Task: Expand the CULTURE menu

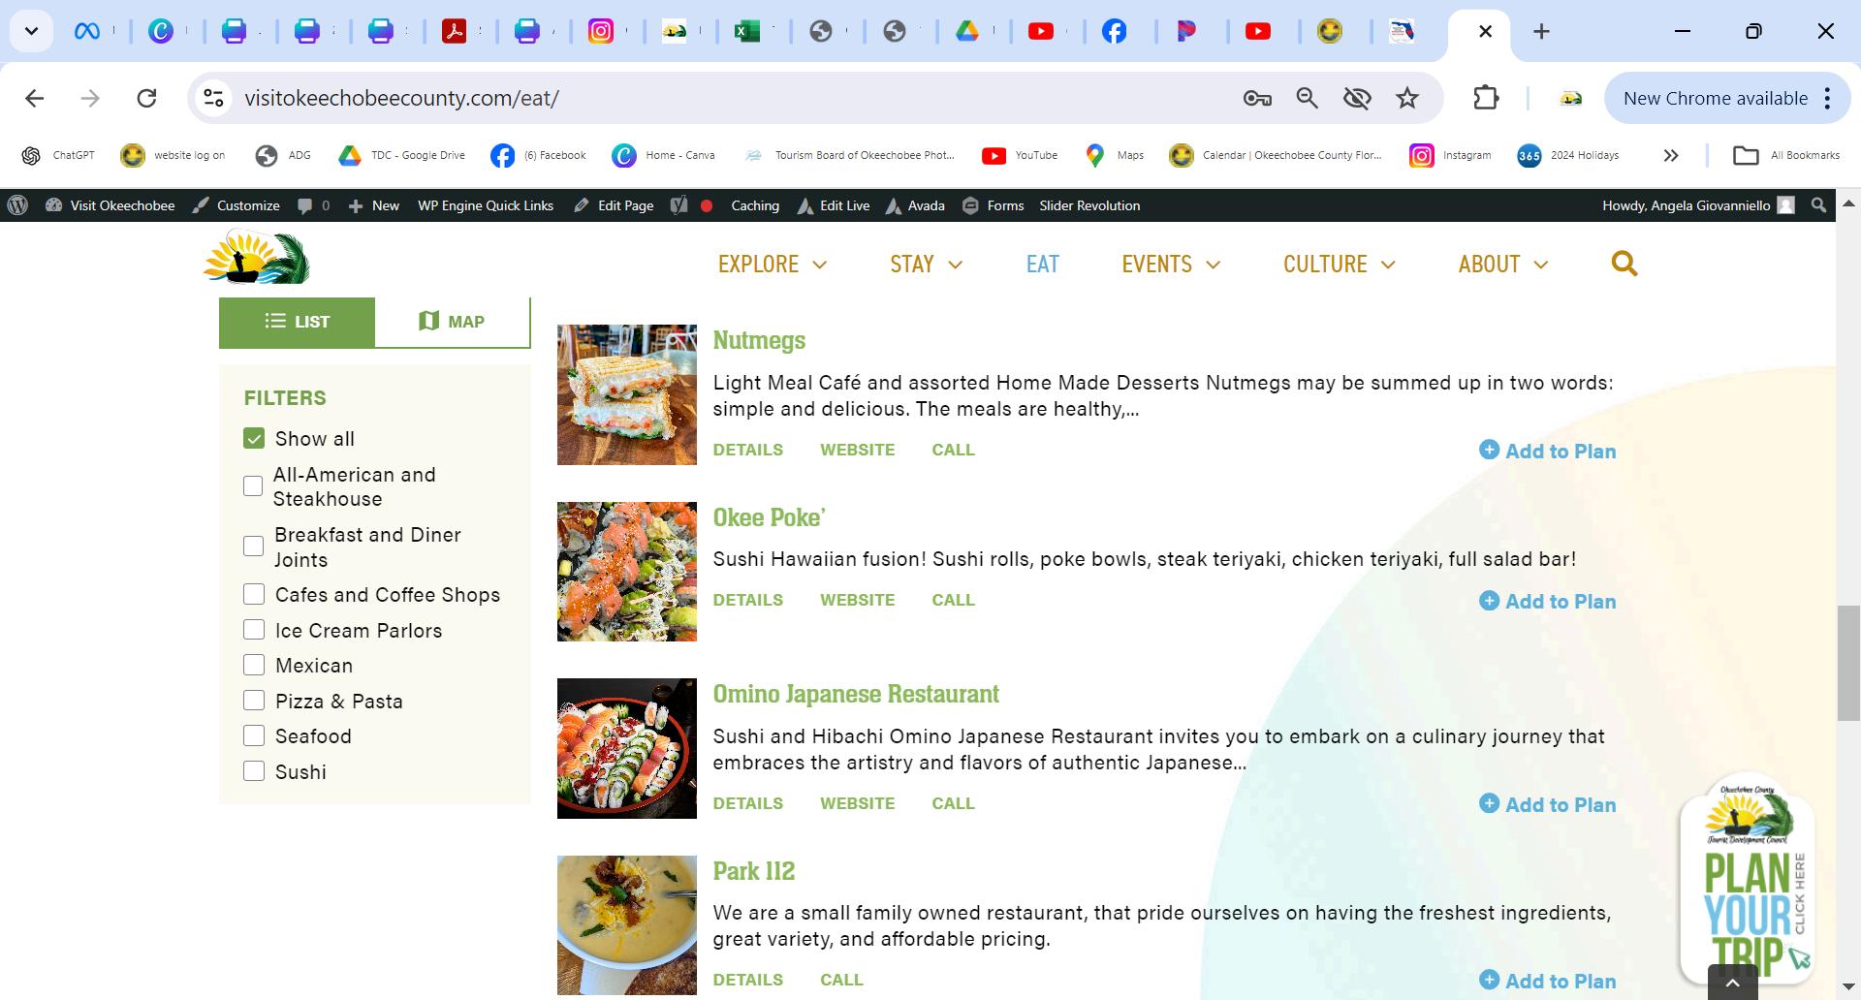Action: 1339,264
